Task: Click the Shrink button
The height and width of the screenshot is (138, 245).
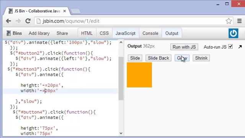Action: pos(201,58)
